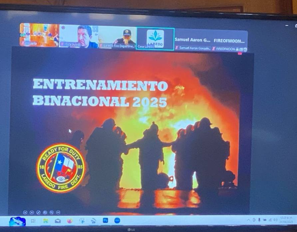
Task: Click the zoom magnifier in slideshow controls
Action: tap(52, 212)
